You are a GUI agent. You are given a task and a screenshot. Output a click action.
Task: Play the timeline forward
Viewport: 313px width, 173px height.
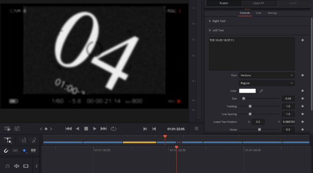pyautogui.click(x=95, y=129)
